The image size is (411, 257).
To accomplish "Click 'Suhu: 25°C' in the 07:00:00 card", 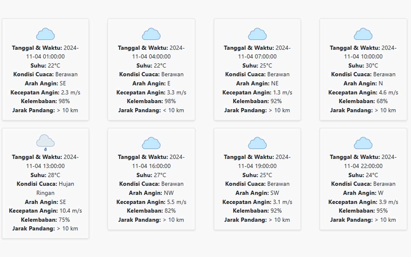I will point(257,66).
